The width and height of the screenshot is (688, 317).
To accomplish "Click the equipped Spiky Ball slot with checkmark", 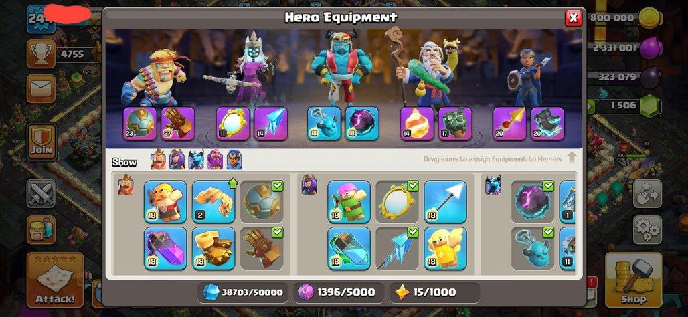I will [x=262, y=202].
